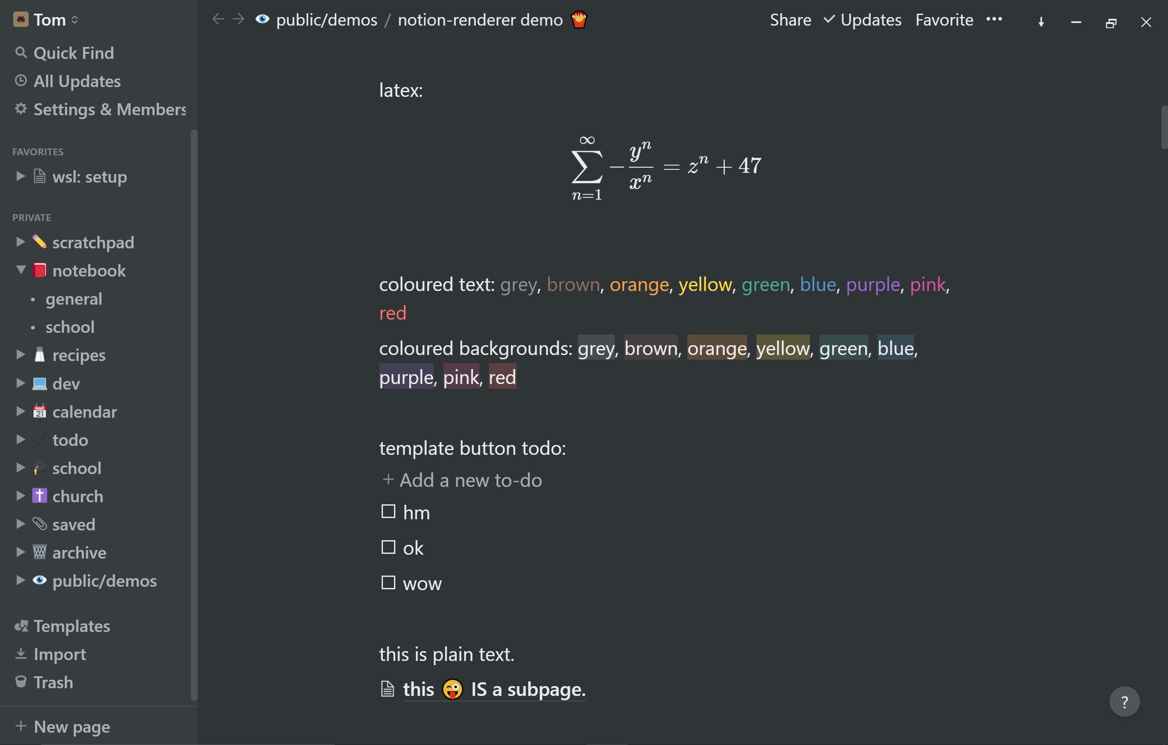Open the three-dot page options menu
1168x745 pixels.
(x=994, y=19)
